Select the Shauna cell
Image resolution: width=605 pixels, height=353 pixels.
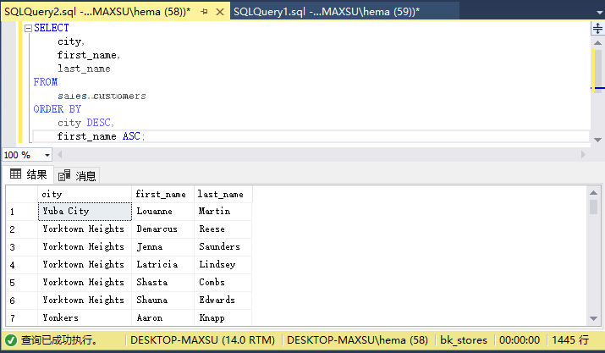(162, 300)
